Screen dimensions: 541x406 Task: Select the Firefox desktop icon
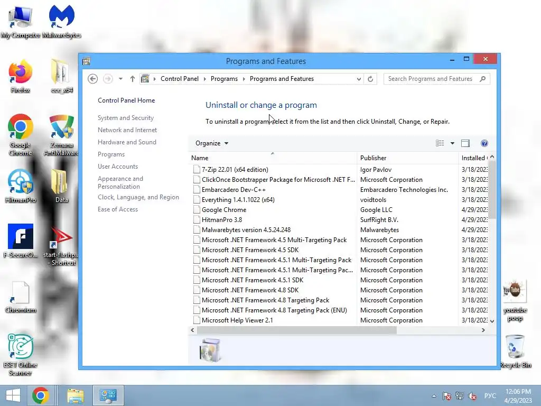click(x=21, y=76)
